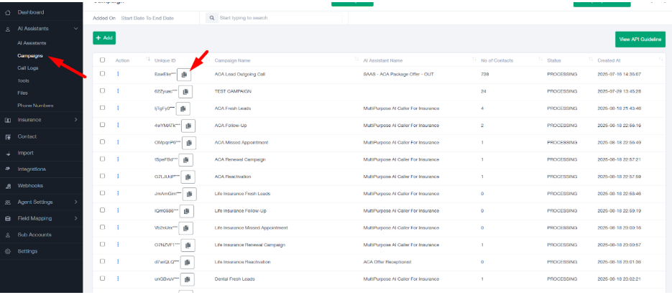Expand the Insurance sidebar menu
This screenshot has width=672, height=295.
[x=76, y=120]
